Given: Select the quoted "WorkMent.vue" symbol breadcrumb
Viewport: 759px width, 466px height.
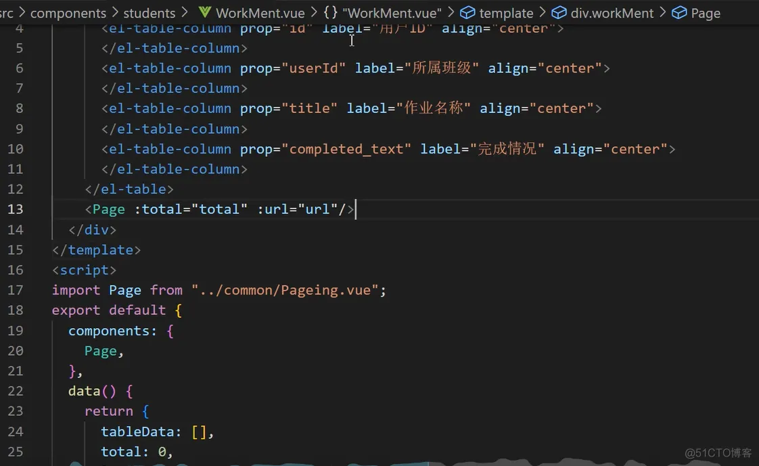Looking at the screenshot, I should coord(392,13).
